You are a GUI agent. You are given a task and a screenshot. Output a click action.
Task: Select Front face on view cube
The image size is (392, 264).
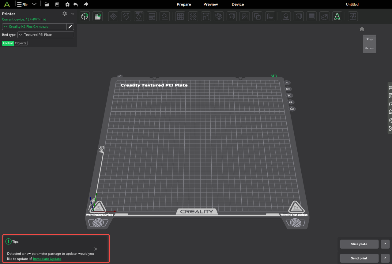click(370, 48)
